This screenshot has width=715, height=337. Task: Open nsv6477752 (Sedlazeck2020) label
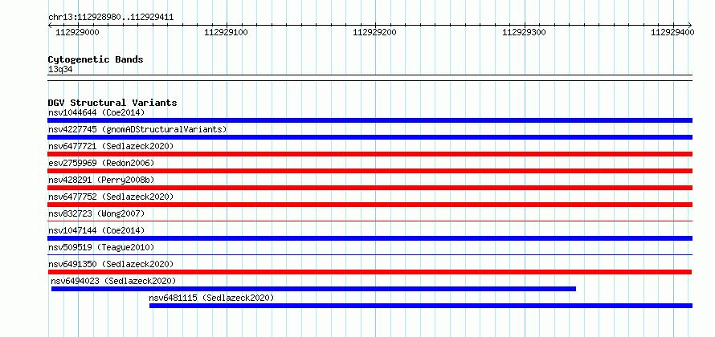point(111,197)
